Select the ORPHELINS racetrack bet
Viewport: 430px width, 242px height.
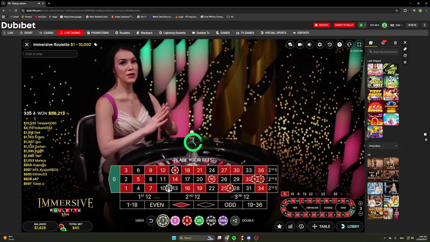click(x=312, y=208)
